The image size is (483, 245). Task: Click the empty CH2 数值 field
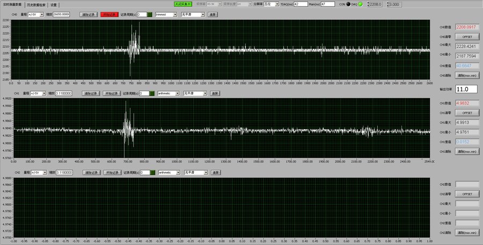[467, 184]
